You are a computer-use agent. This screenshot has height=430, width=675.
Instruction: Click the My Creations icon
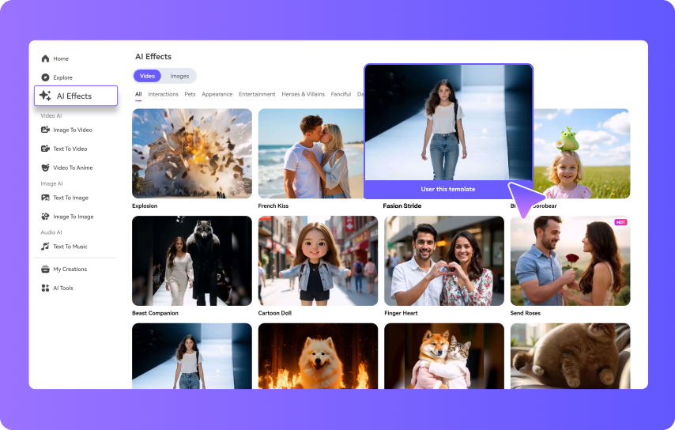coord(45,269)
